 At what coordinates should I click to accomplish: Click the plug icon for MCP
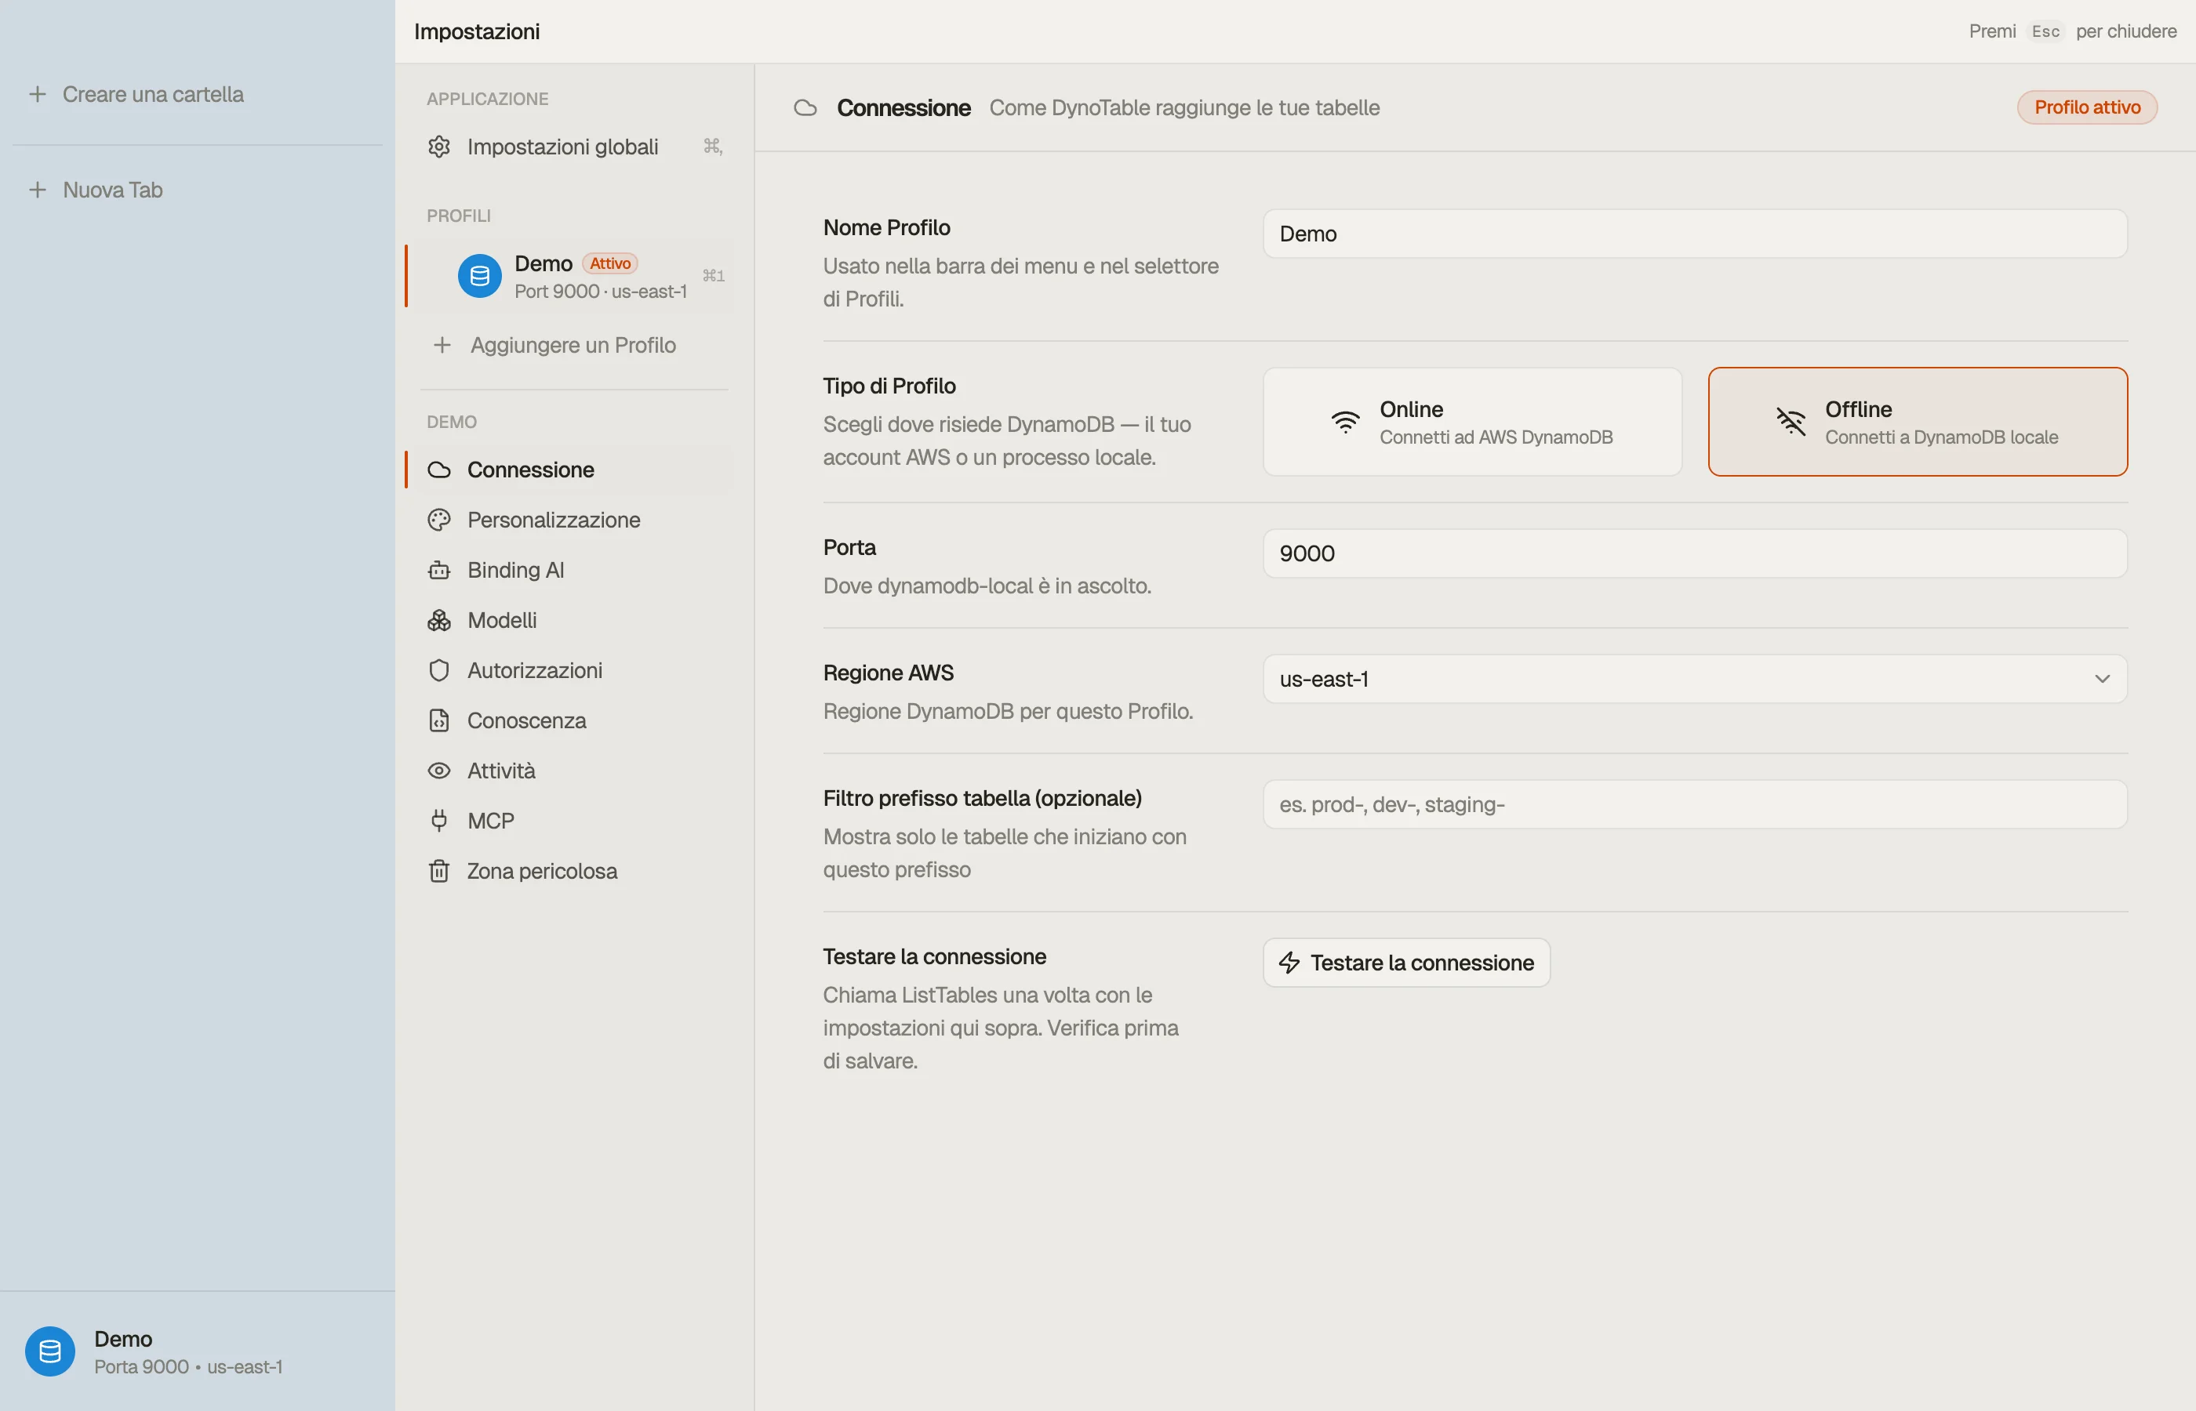point(439,821)
